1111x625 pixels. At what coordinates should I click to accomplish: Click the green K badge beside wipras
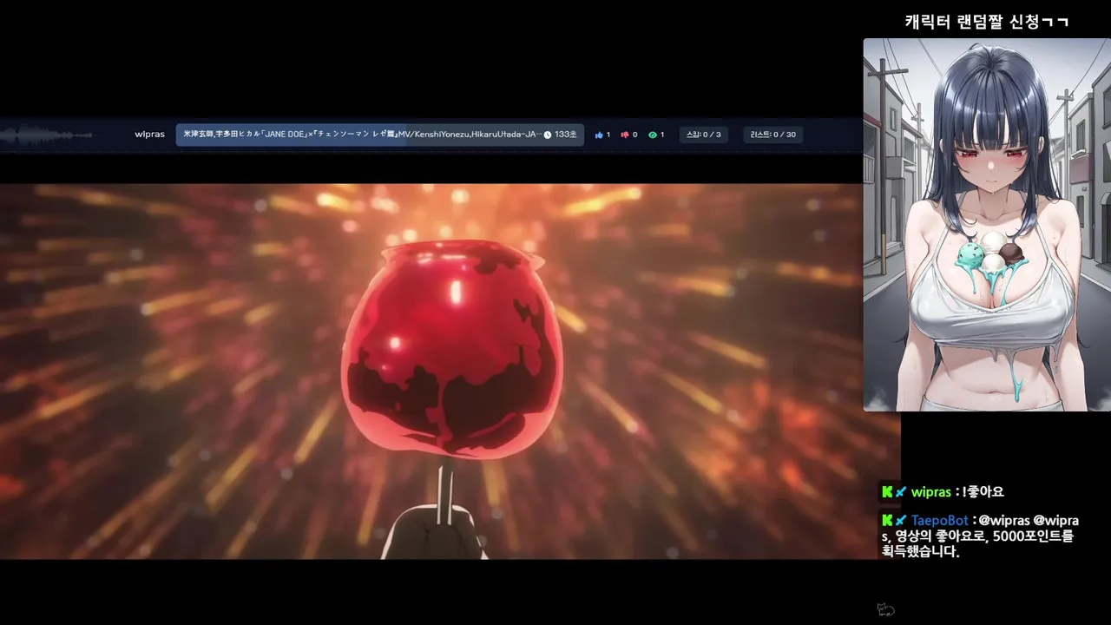[887, 491]
